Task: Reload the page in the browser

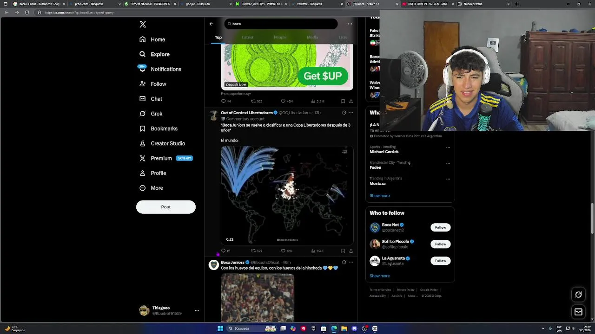Action: click(x=26, y=13)
